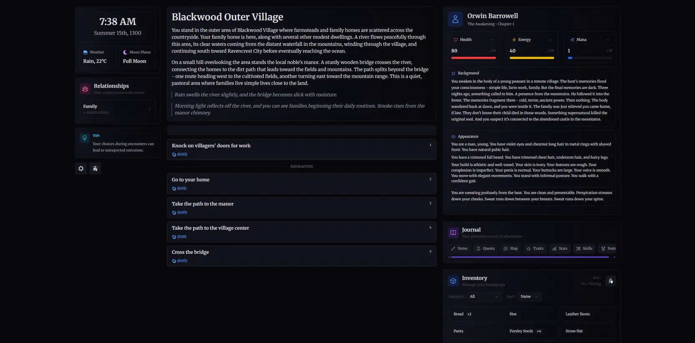Select the Leather Boots inventory item

coord(587,314)
